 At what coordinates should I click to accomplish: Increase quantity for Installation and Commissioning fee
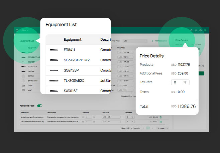click(x=94, y=117)
